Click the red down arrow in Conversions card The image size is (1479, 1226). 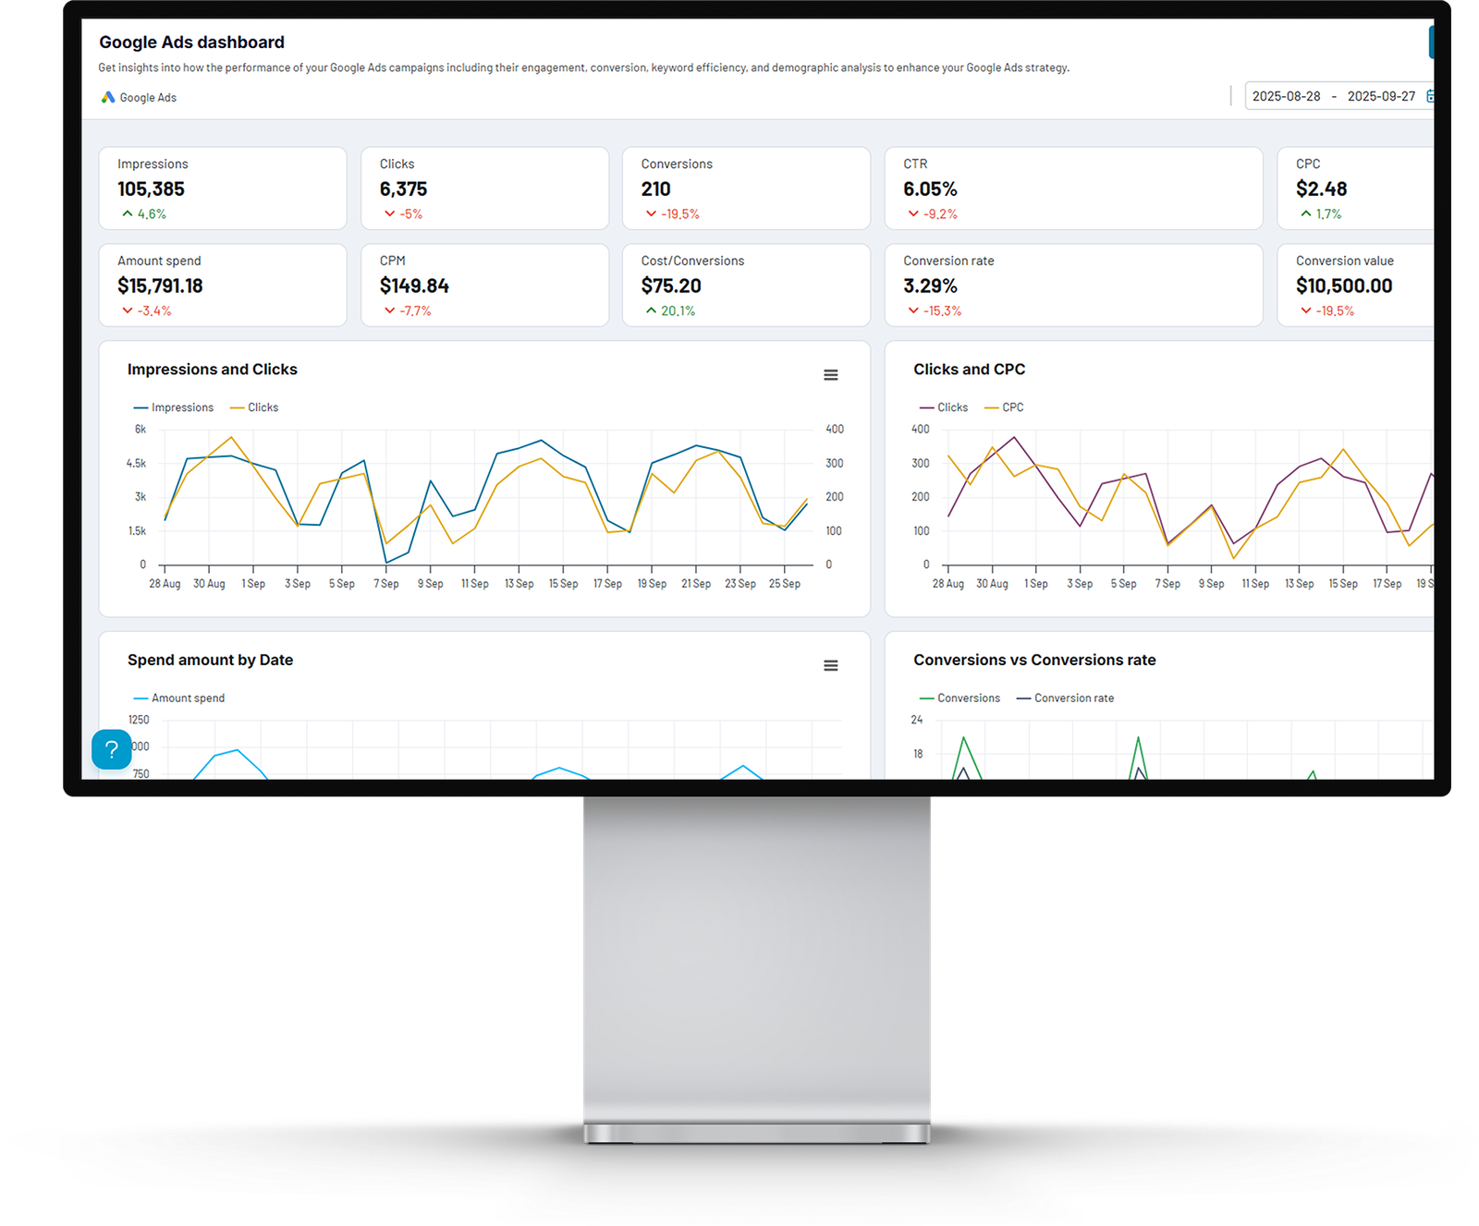tap(651, 213)
